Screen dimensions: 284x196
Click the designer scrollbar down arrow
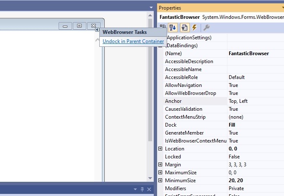click(x=150, y=178)
